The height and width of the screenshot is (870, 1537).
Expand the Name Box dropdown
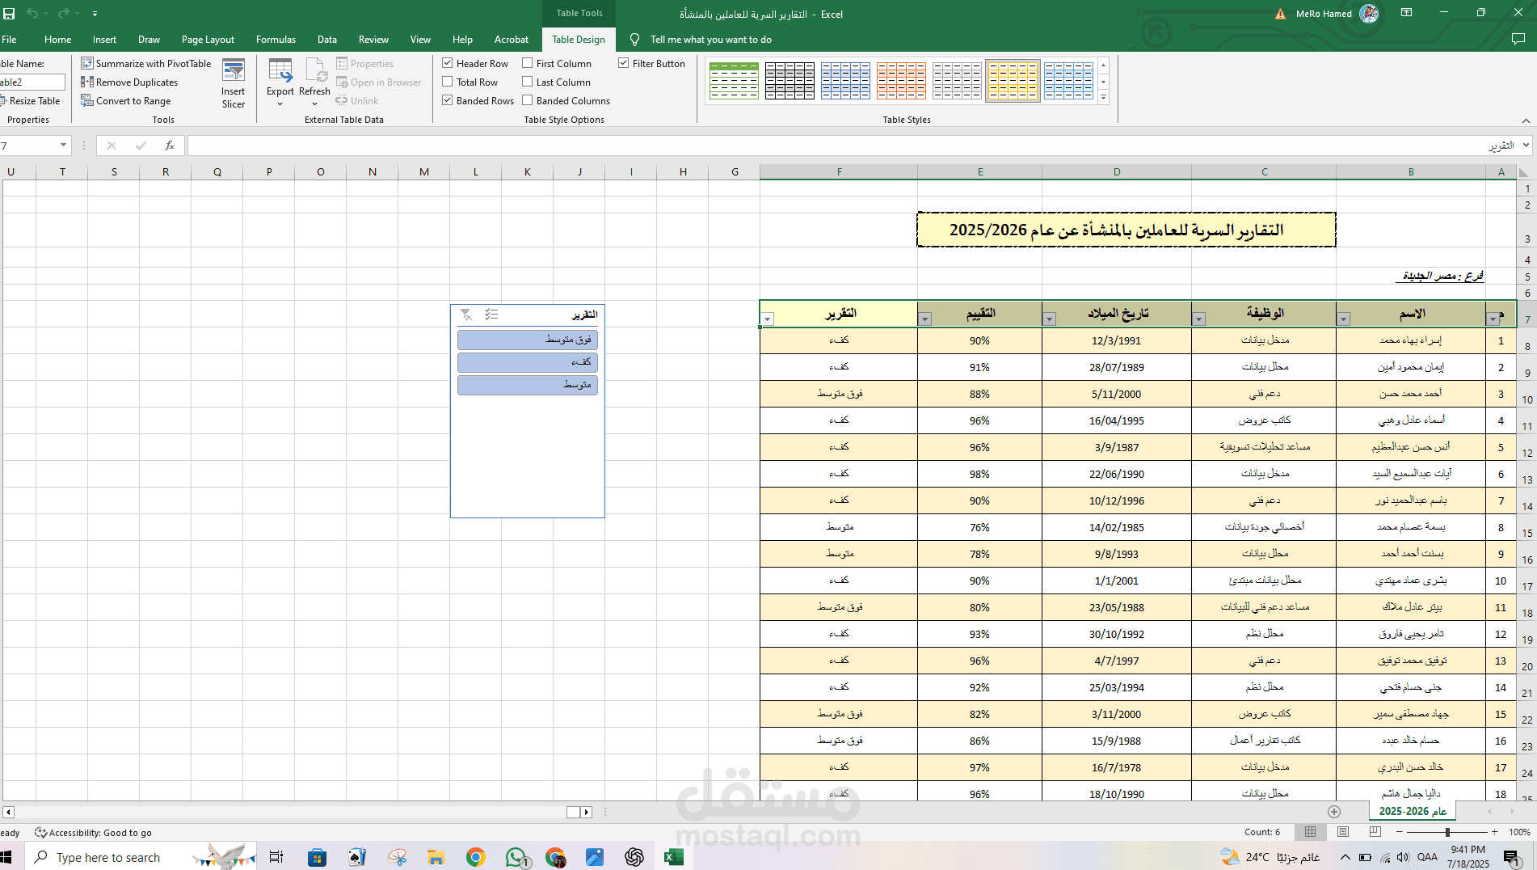63,146
